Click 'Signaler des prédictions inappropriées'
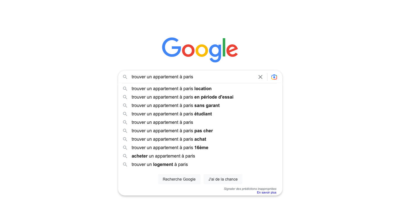 [x=250, y=189]
